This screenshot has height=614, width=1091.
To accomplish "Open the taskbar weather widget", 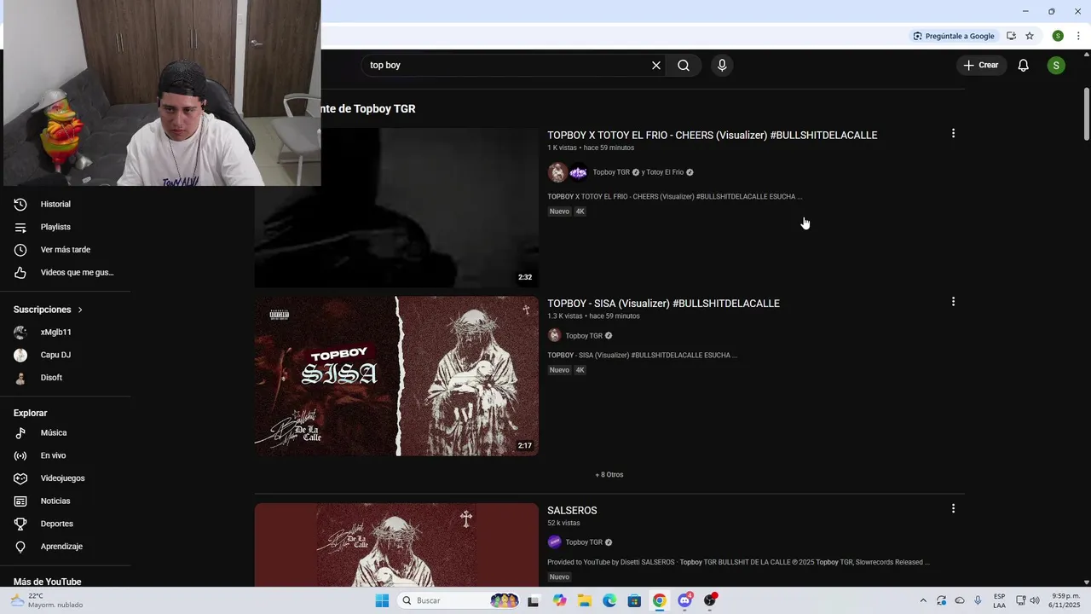I will (x=47, y=600).
